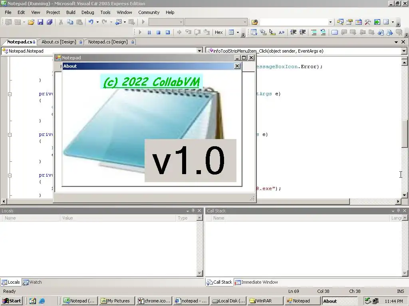Toggle the INS insert mode indicator
Screen dimensions: 409x306
(x=401, y=291)
